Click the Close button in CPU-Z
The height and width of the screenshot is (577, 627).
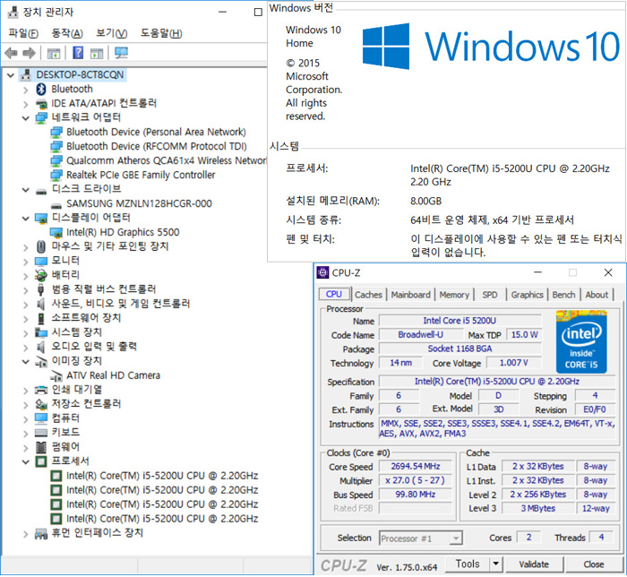tap(593, 564)
